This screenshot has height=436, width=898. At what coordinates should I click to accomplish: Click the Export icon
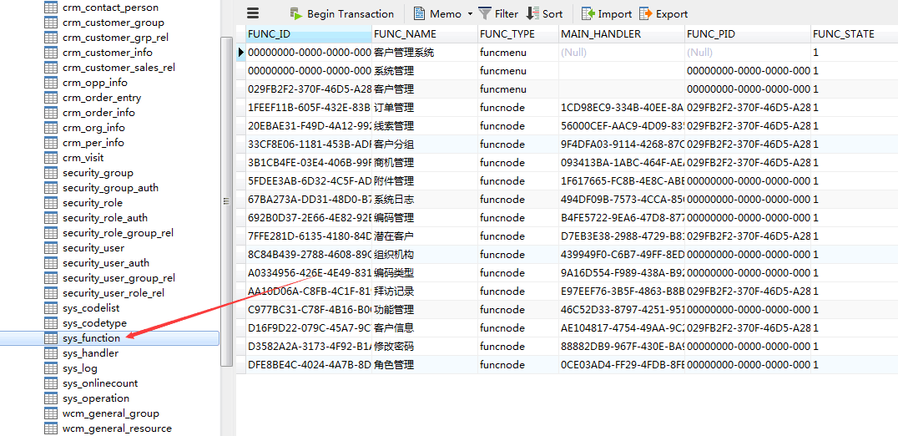click(646, 13)
